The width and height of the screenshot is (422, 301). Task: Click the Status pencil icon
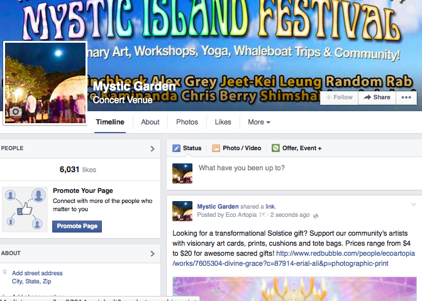tap(176, 148)
